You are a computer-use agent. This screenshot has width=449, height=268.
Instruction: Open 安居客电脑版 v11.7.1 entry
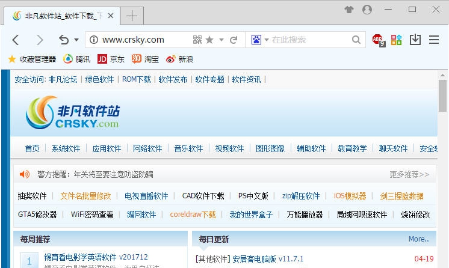[x=268, y=259]
